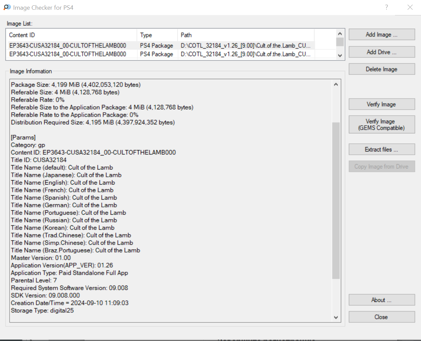Close the window with the X icon
This screenshot has height=341, width=421.
[410, 7]
